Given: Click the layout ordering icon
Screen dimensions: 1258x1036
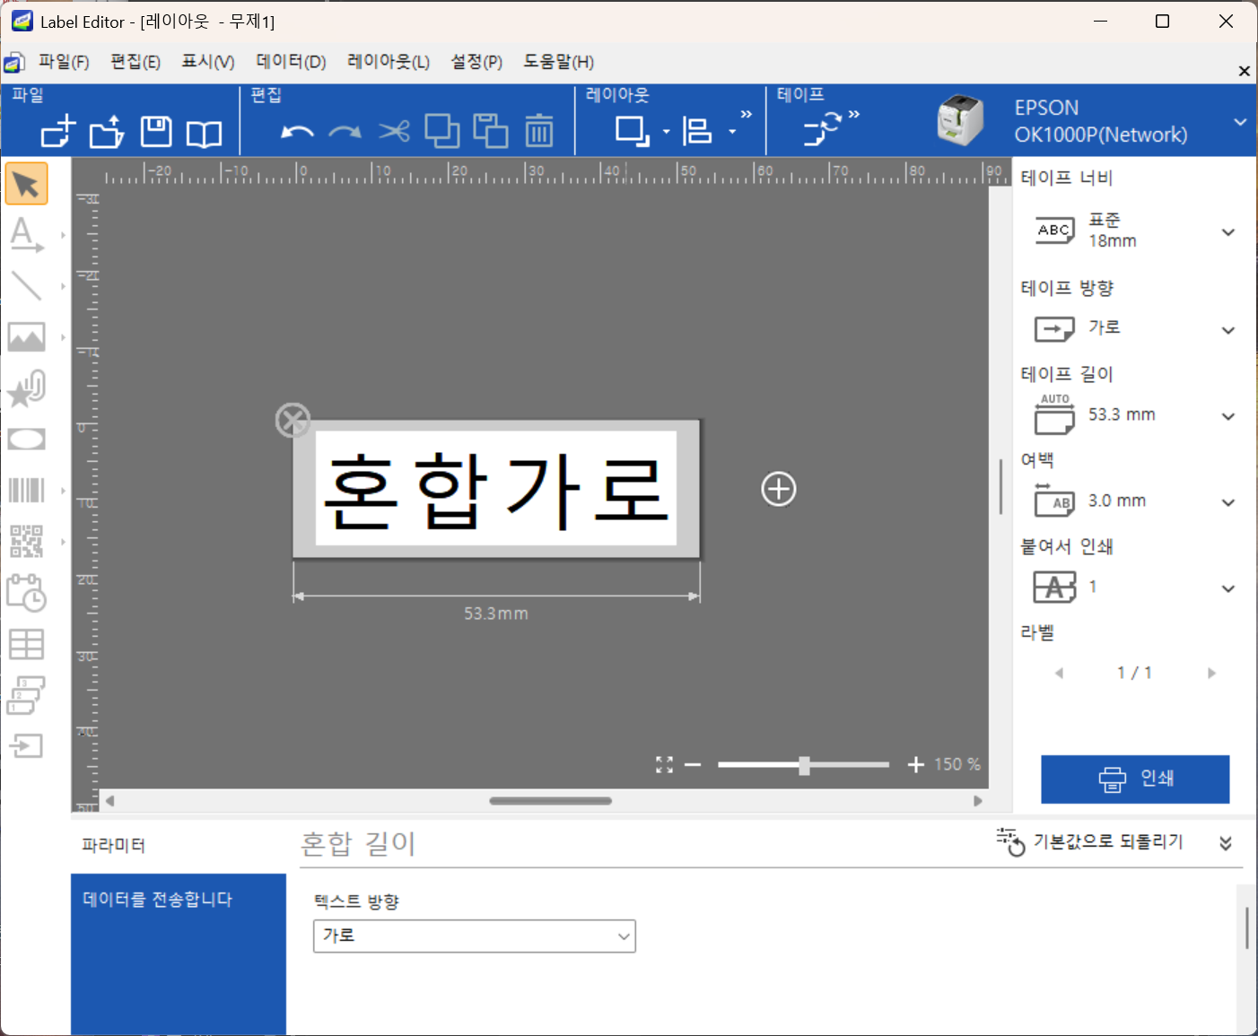Looking at the screenshot, I should 633,132.
